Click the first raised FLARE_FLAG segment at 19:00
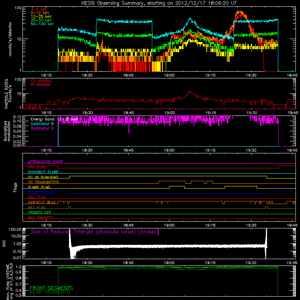The height and width of the screenshot is (300, 300). 177,186
